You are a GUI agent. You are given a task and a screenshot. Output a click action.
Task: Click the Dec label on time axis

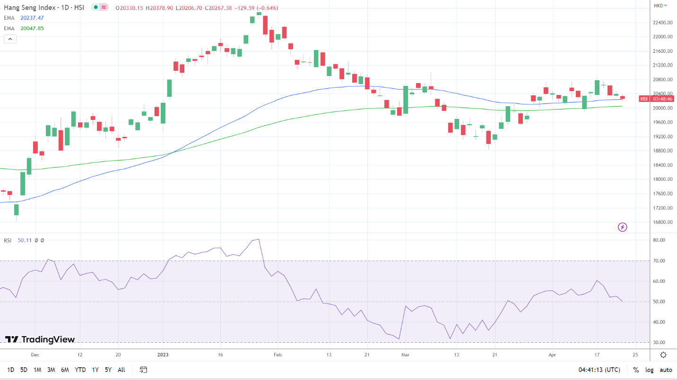pyautogui.click(x=35, y=354)
